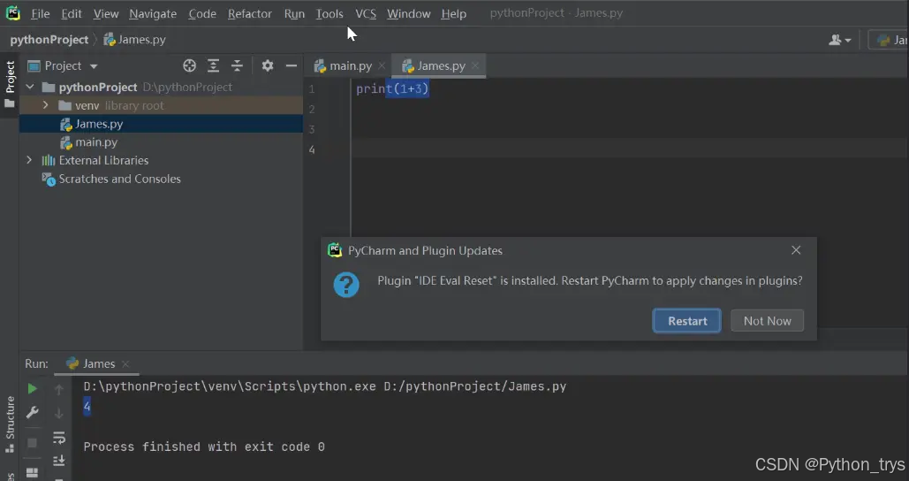Toggle scroll to end icon in Run console
Screen dimensions: 909x481
coord(58,461)
